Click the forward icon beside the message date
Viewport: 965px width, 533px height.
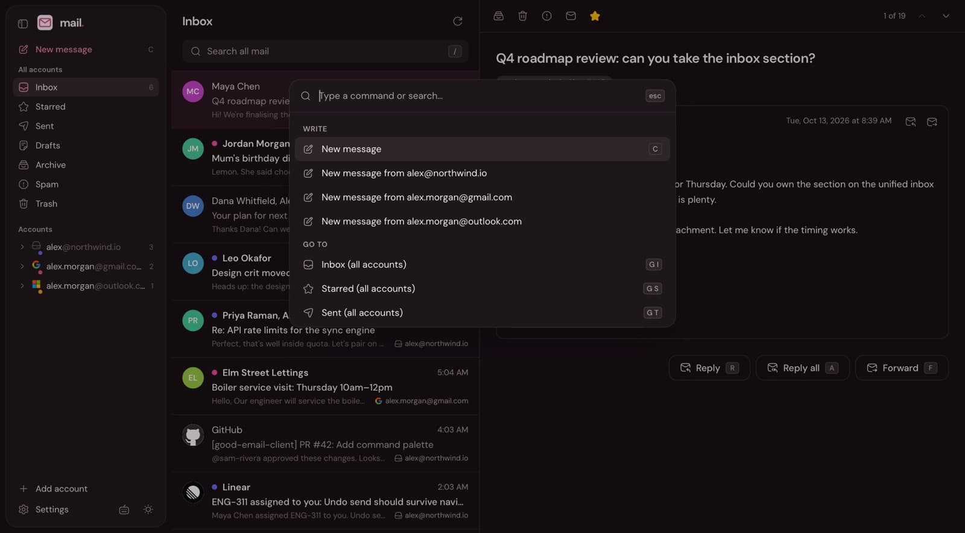[x=932, y=122]
